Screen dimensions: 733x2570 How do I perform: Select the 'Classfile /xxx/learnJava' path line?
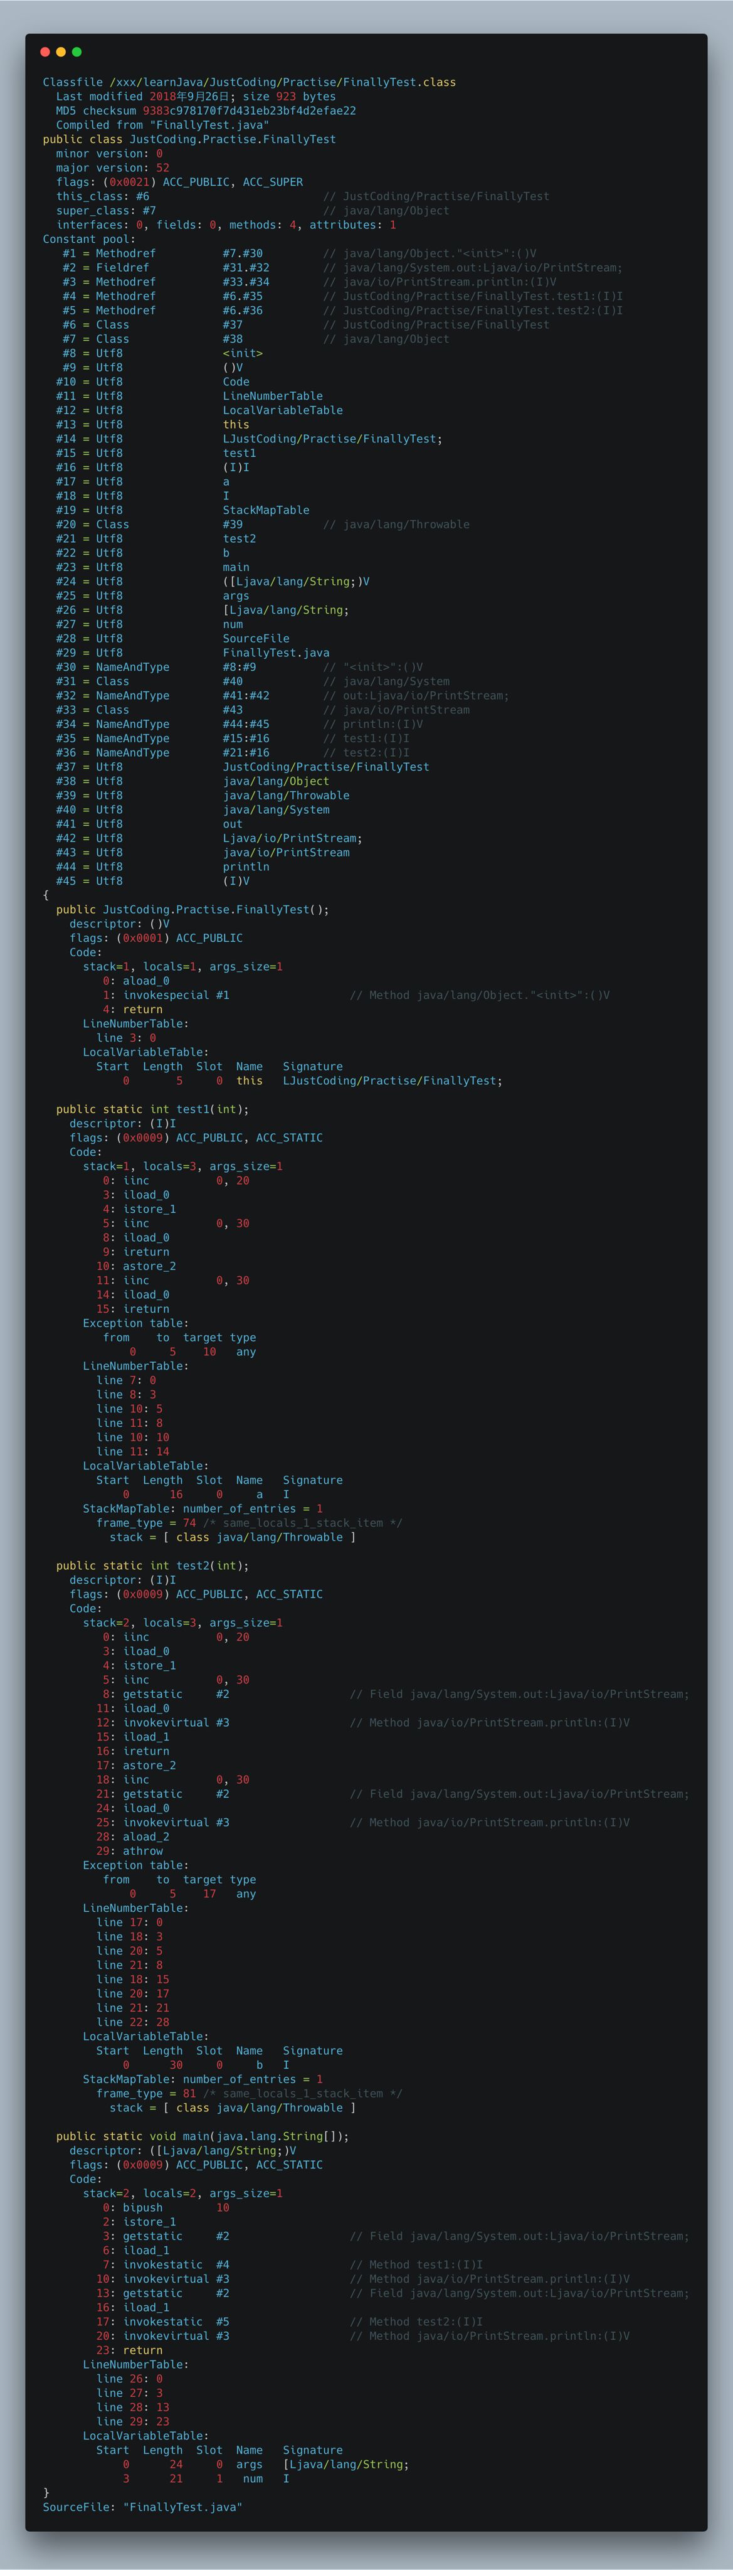(250, 83)
